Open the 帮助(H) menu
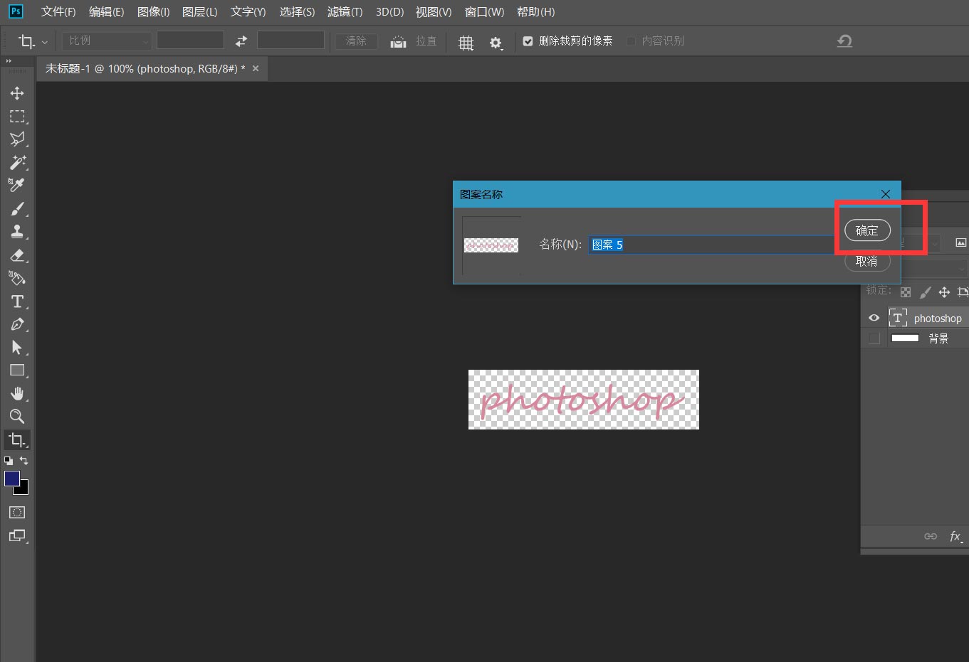 click(535, 12)
